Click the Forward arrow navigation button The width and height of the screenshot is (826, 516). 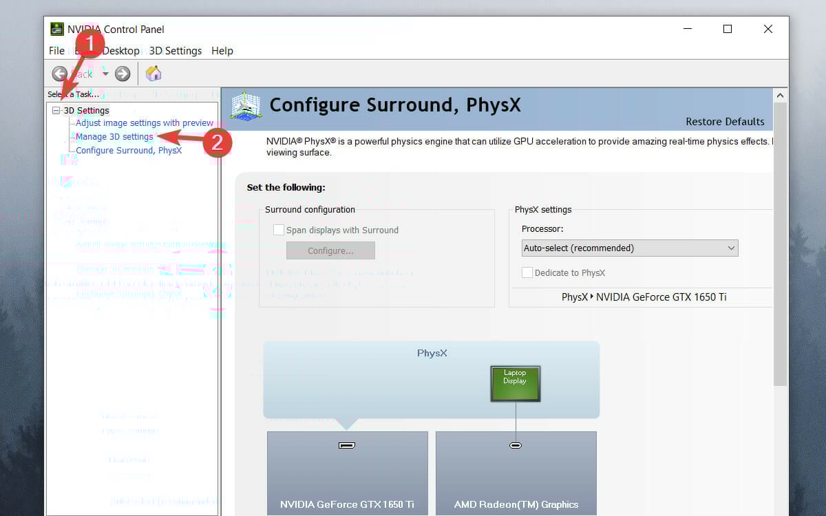pos(123,74)
